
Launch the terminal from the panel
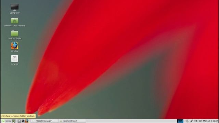[x=23, y=121]
